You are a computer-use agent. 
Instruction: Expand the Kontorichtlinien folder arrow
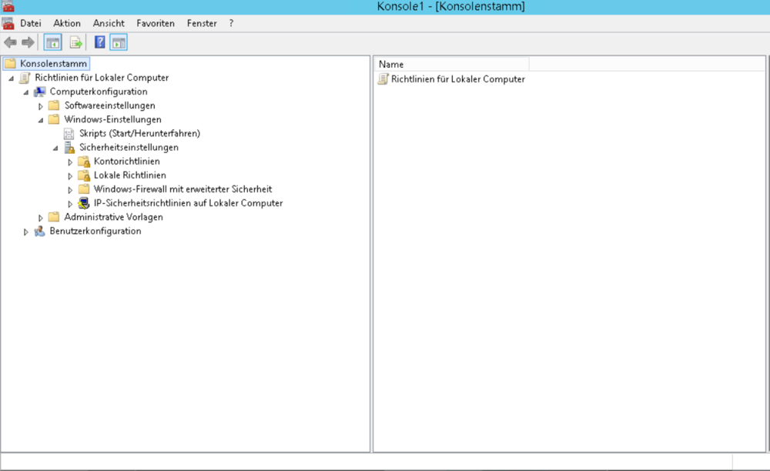pos(70,162)
